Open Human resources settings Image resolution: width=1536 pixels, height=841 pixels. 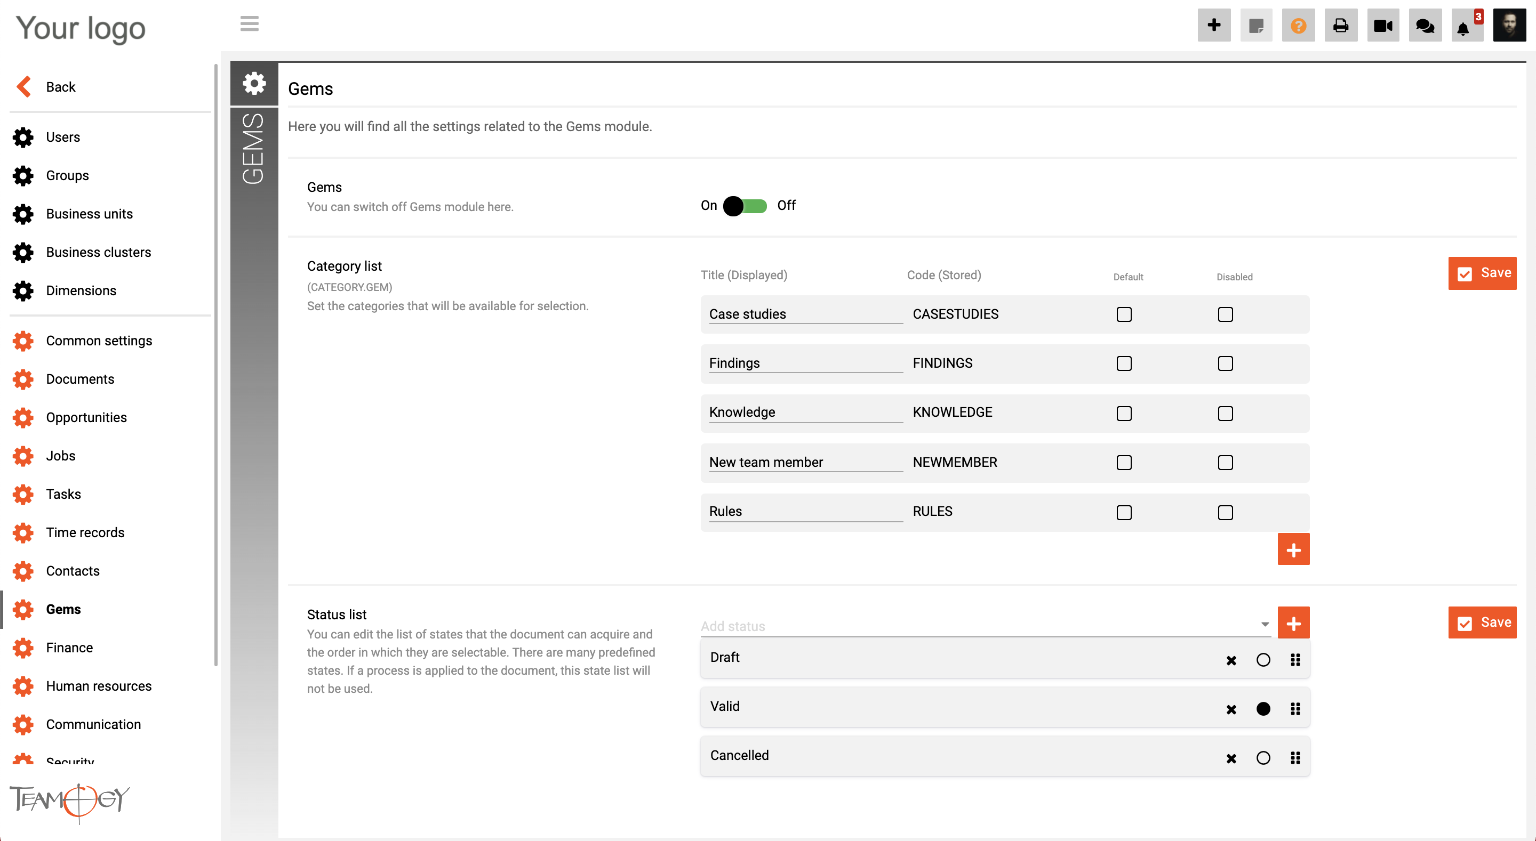point(99,685)
